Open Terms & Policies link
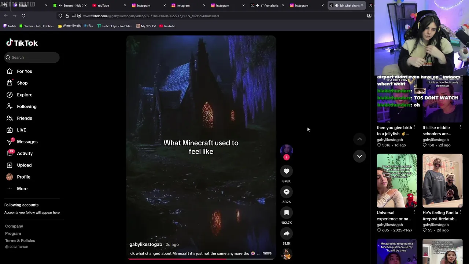The image size is (469, 264). click(x=20, y=241)
